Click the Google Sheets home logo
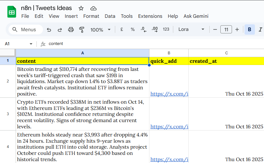Viewport: 264px width, 163px height. 12,12
